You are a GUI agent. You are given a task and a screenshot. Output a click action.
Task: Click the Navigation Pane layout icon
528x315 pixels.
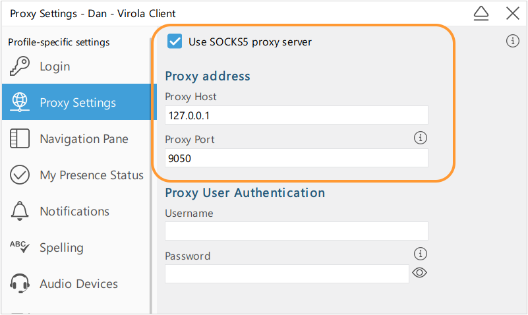[20, 138]
